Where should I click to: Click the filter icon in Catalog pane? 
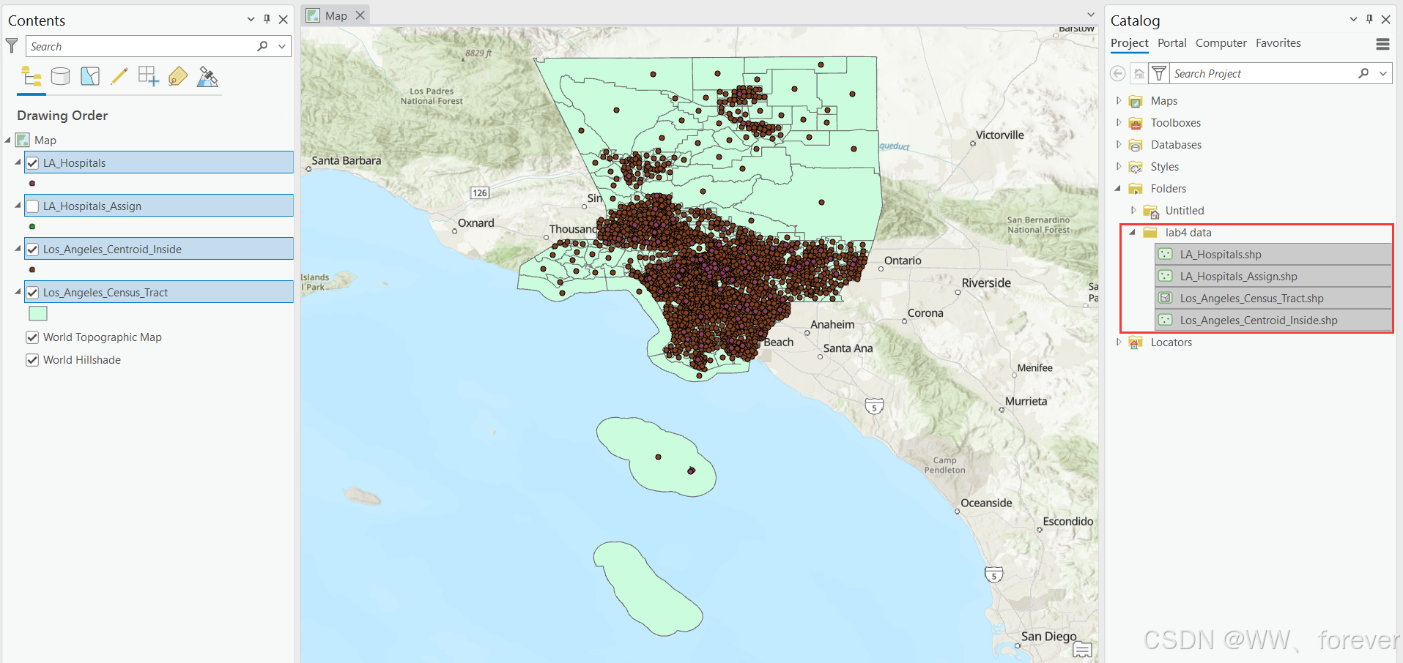[1159, 73]
